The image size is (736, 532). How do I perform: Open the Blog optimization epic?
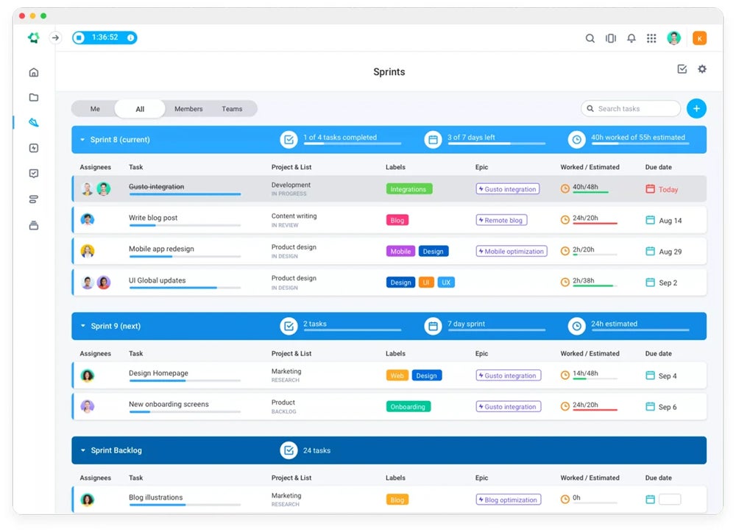click(509, 500)
